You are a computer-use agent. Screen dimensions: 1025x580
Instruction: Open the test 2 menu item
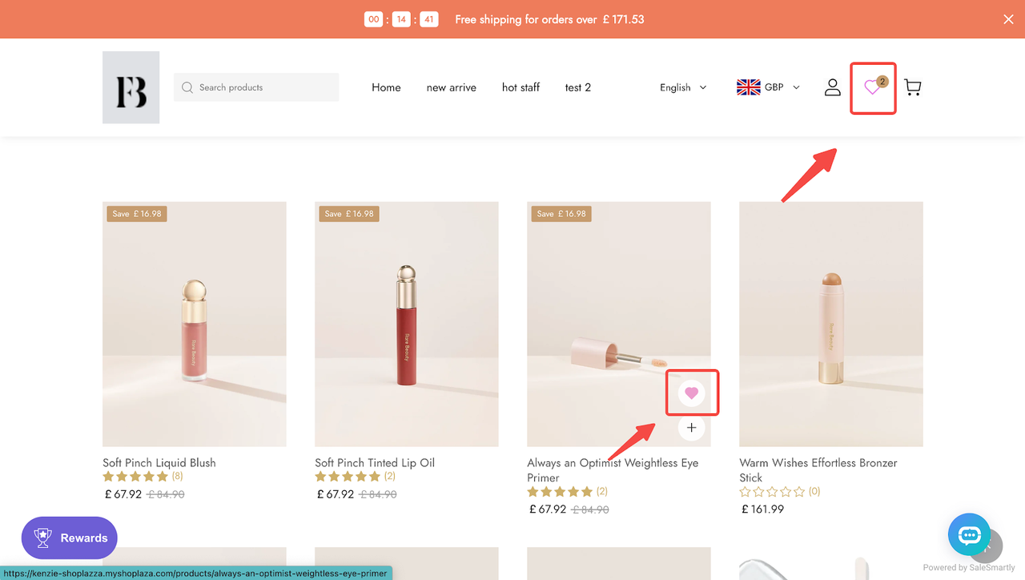[578, 87]
